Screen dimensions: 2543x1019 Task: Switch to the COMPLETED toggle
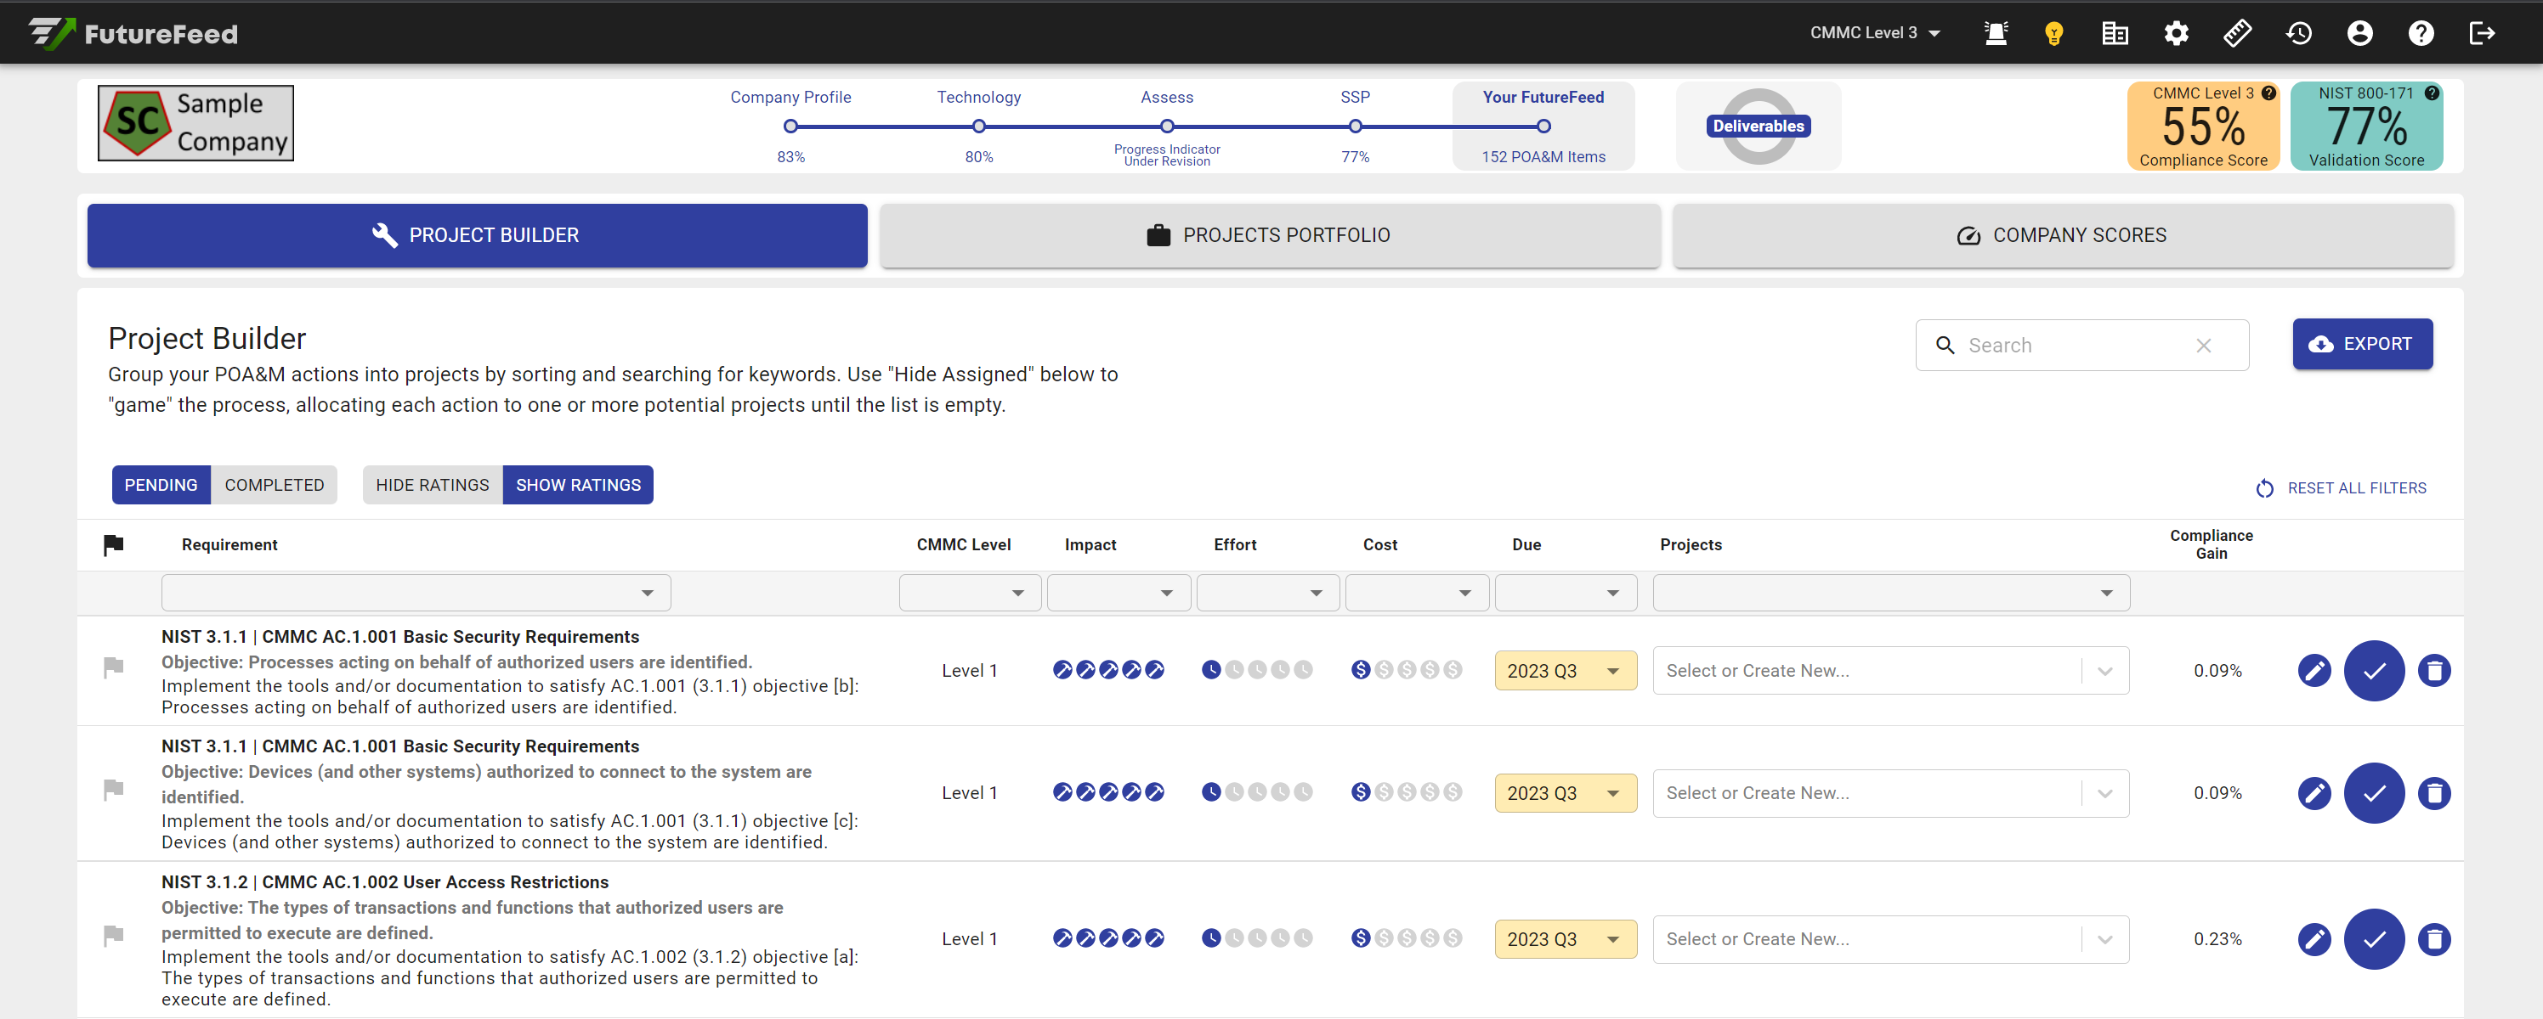pyautogui.click(x=274, y=486)
